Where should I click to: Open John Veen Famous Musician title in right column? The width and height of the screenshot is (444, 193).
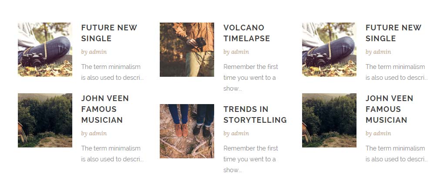[x=389, y=109]
